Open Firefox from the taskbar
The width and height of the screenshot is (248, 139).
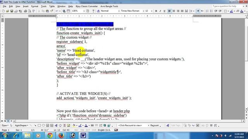point(61,136)
